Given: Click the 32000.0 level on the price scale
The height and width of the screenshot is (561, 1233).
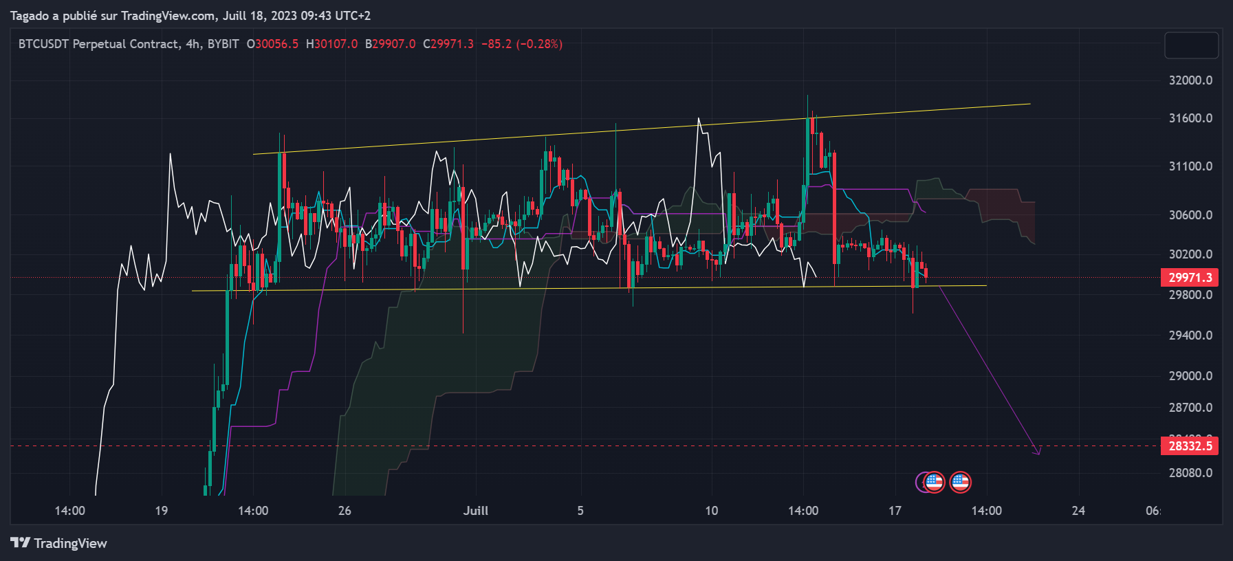Looking at the screenshot, I should tap(1190, 80).
